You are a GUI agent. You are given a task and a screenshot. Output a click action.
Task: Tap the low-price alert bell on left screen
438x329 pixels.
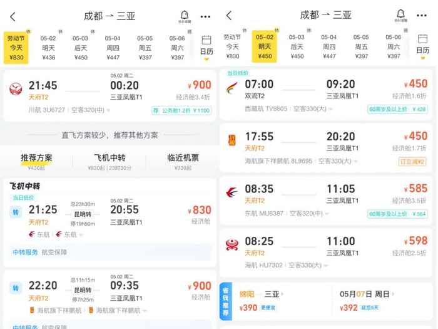[x=185, y=17]
